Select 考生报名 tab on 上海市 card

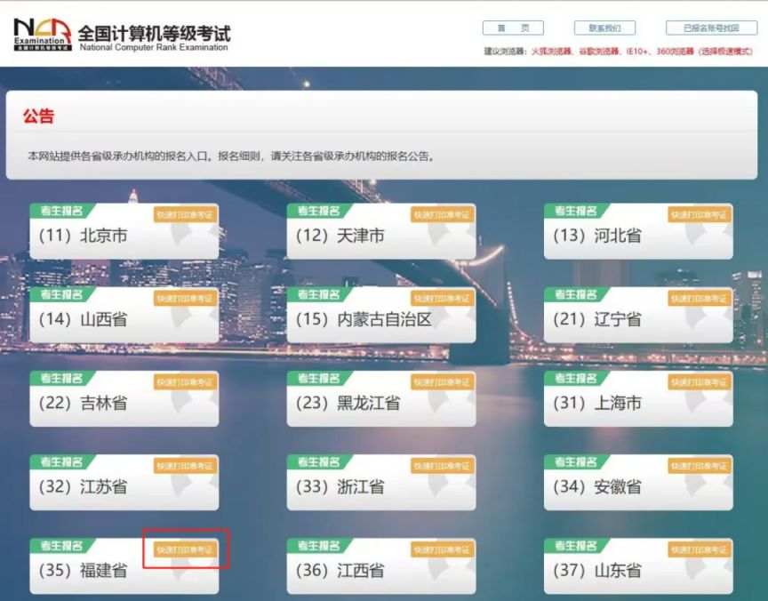(x=575, y=379)
